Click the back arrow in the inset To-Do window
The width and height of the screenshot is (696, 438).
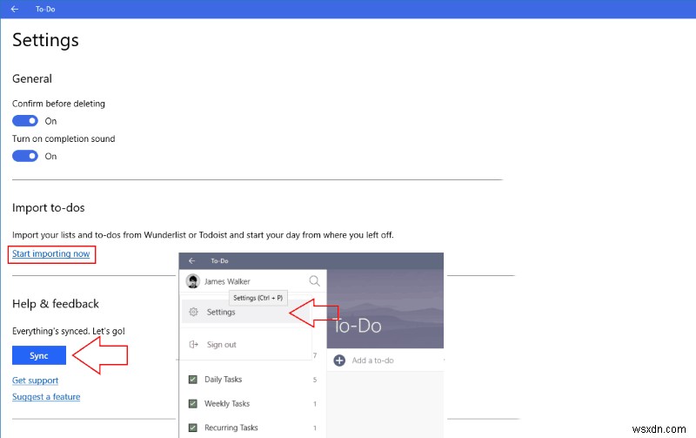pos(191,260)
